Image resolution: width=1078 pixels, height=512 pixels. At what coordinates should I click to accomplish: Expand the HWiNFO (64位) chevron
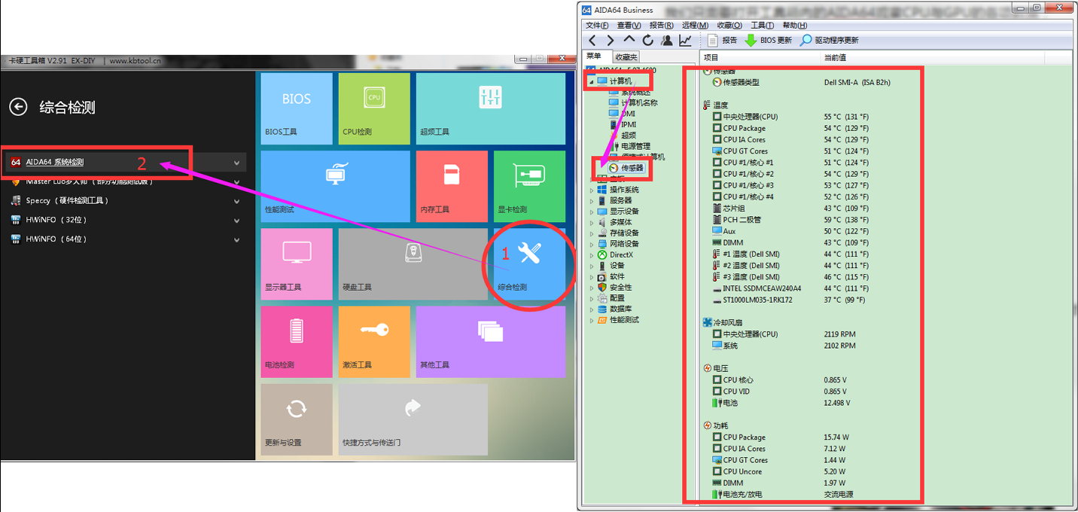pos(237,239)
